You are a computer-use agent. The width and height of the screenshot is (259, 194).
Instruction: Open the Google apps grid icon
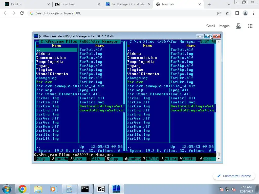pos(250,26)
